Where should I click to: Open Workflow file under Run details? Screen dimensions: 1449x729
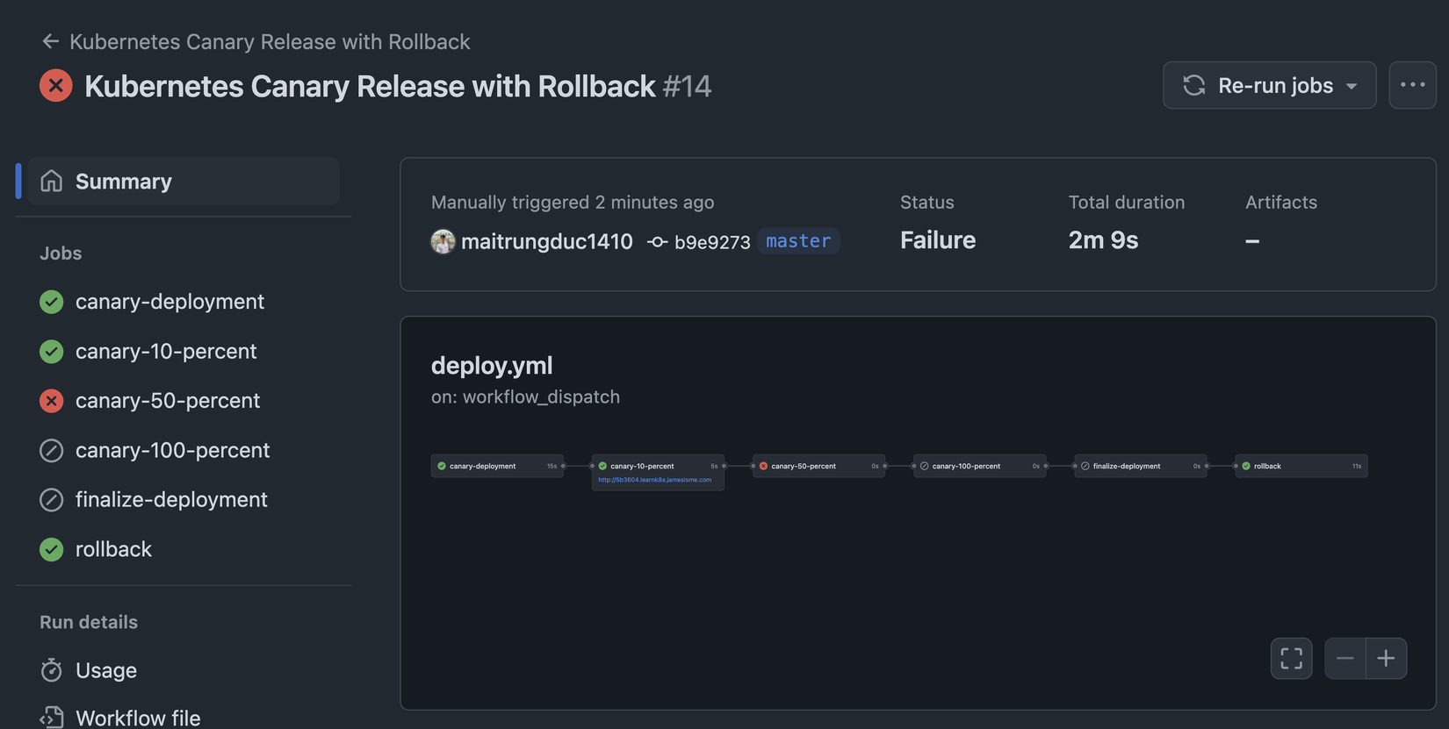[x=138, y=718]
